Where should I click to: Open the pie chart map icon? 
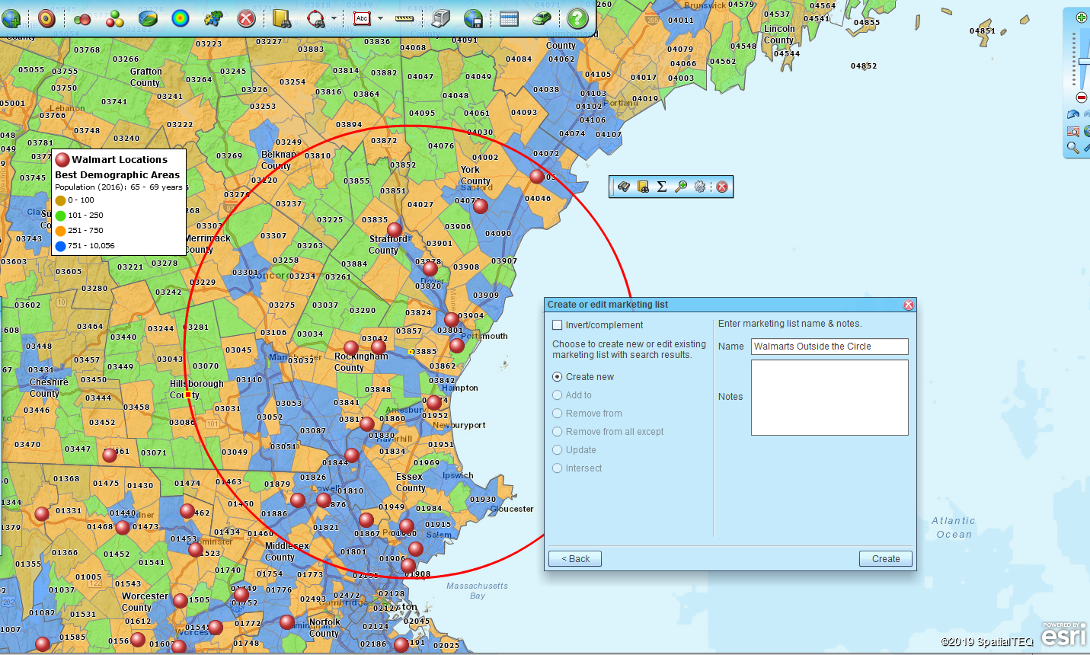click(148, 18)
